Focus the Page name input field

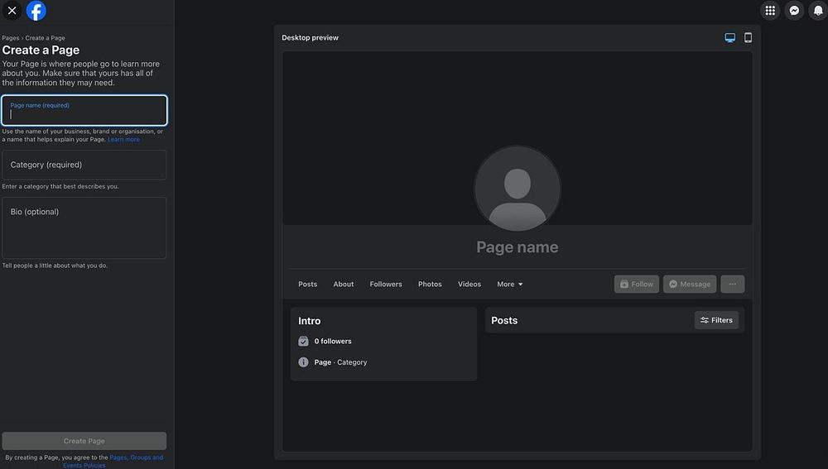tap(84, 110)
